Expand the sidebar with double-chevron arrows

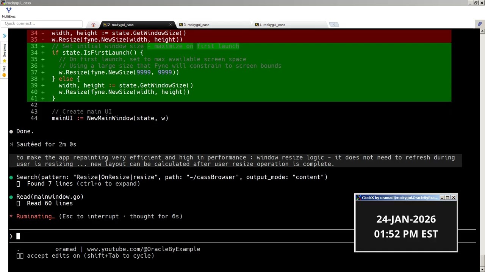[4, 36]
